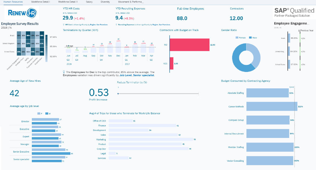Switch to the Diversity tab
The image size is (316, 170).
pyautogui.click(x=105, y=2)
